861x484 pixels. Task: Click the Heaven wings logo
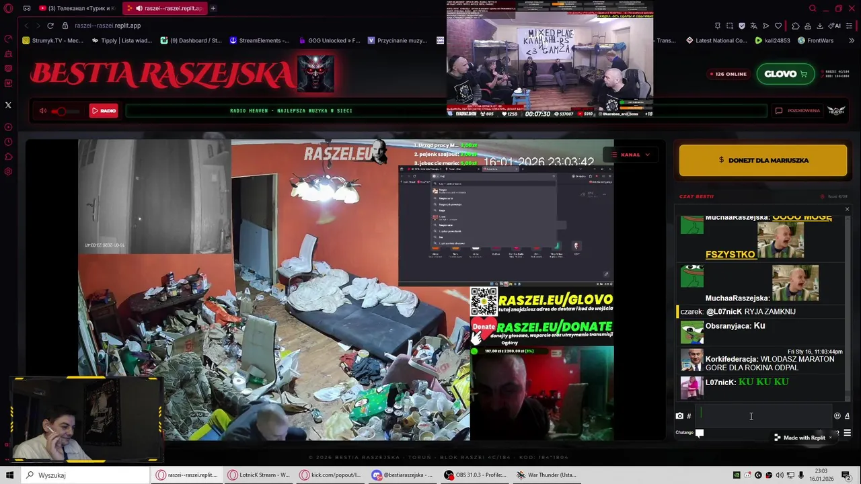[x=836, y=111]
